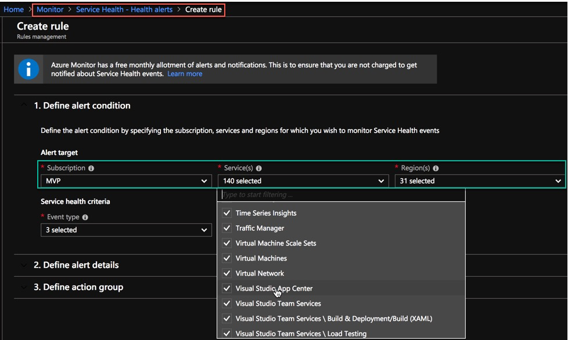Open the Event type 3 selected dropdown

point(126,230)
